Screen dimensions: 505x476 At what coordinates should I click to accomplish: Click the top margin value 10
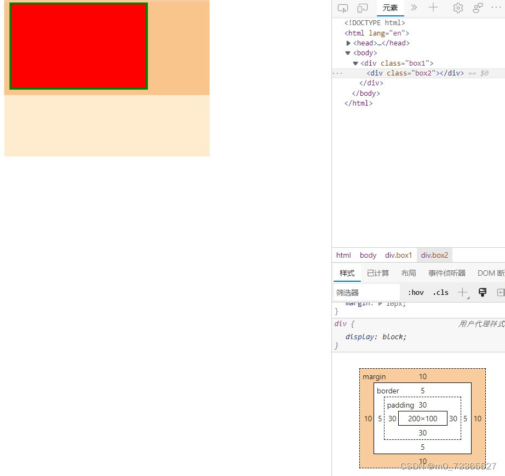tap(422, 376)
